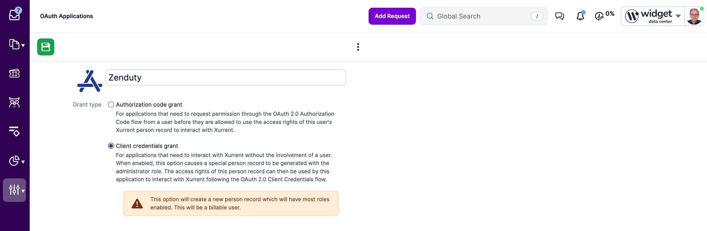This screenshot has height=231, width=707.
Task: Click the Grant type label
Action: 87,105
